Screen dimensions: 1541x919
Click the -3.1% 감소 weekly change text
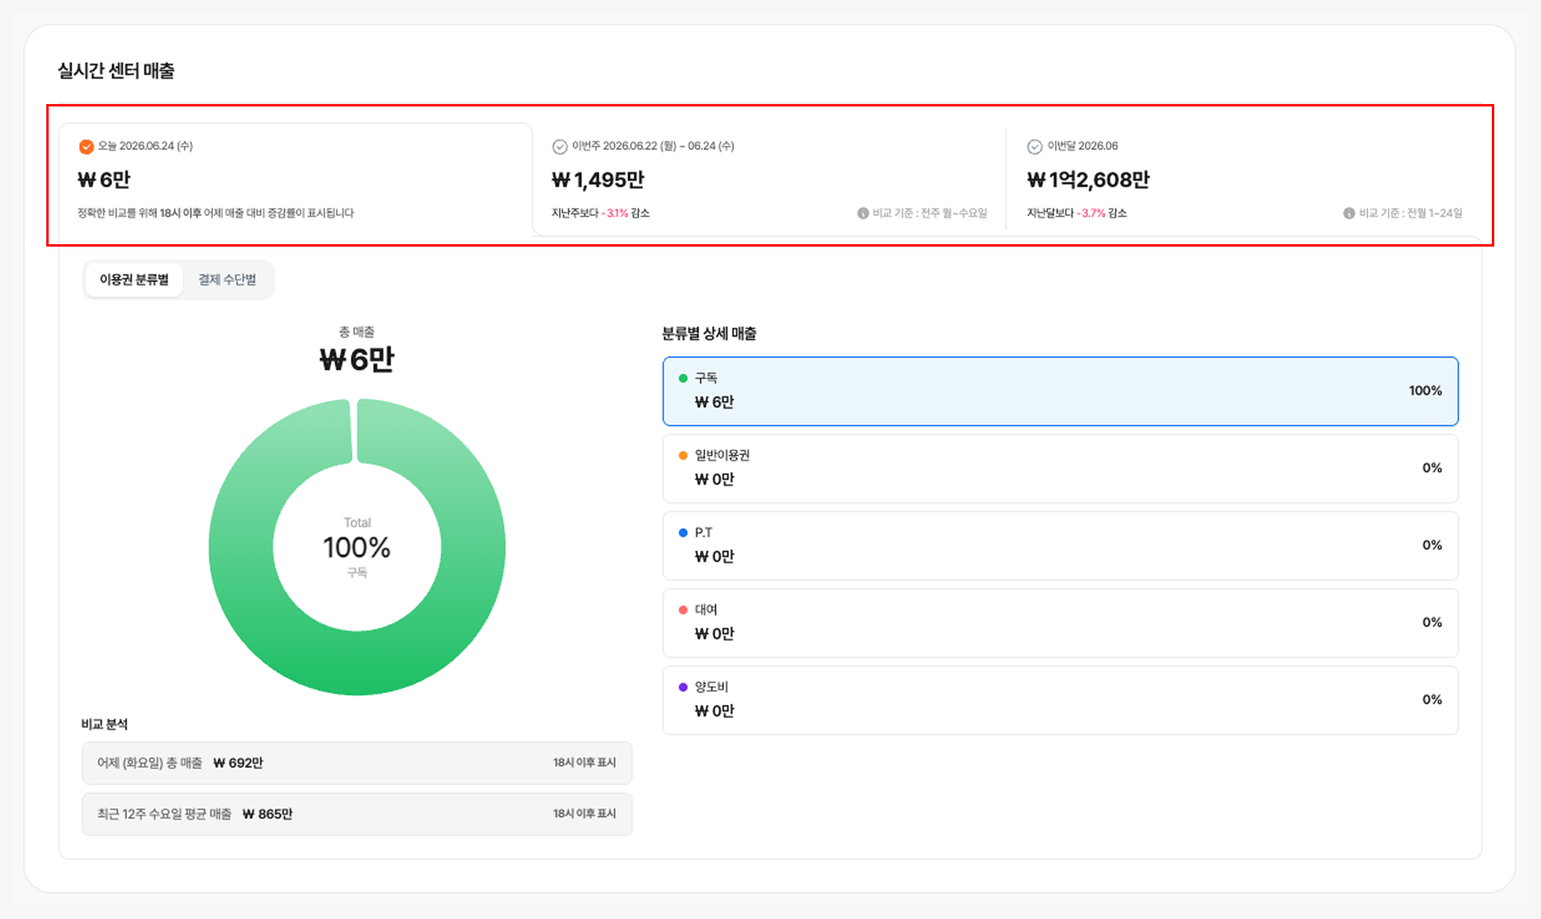[x=625, y=213]
